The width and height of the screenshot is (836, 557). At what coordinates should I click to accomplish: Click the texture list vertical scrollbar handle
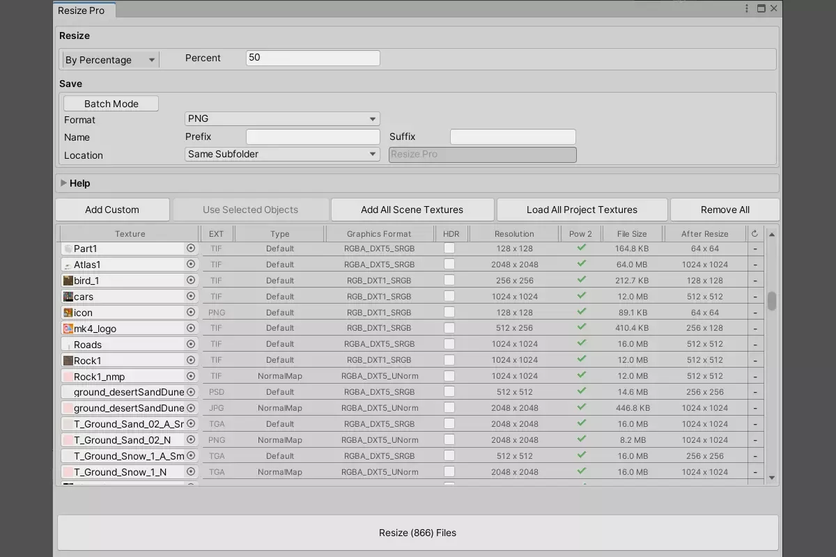coord(772,301)
